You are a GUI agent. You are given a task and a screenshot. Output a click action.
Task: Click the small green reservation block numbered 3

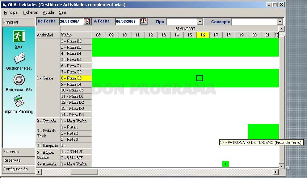[225, 164]
